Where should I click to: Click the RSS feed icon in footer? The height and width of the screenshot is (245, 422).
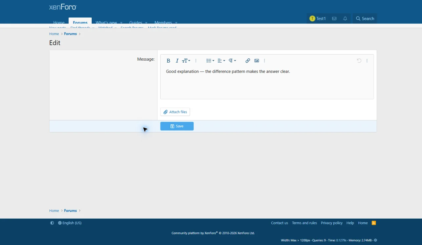[x=374, y=223]
